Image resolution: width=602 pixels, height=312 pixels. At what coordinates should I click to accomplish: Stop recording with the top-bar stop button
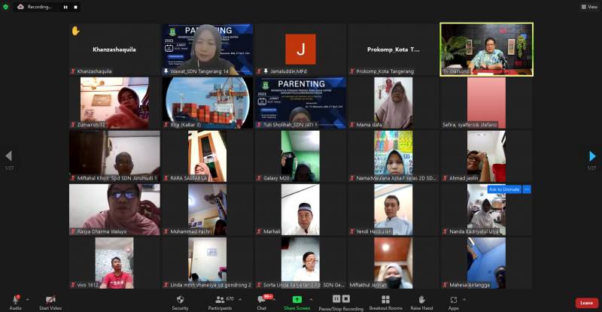point(76,6)
